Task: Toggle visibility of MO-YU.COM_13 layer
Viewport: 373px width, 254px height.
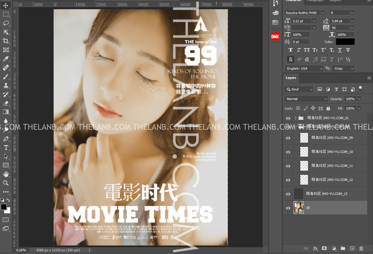Action: [288, 194]
